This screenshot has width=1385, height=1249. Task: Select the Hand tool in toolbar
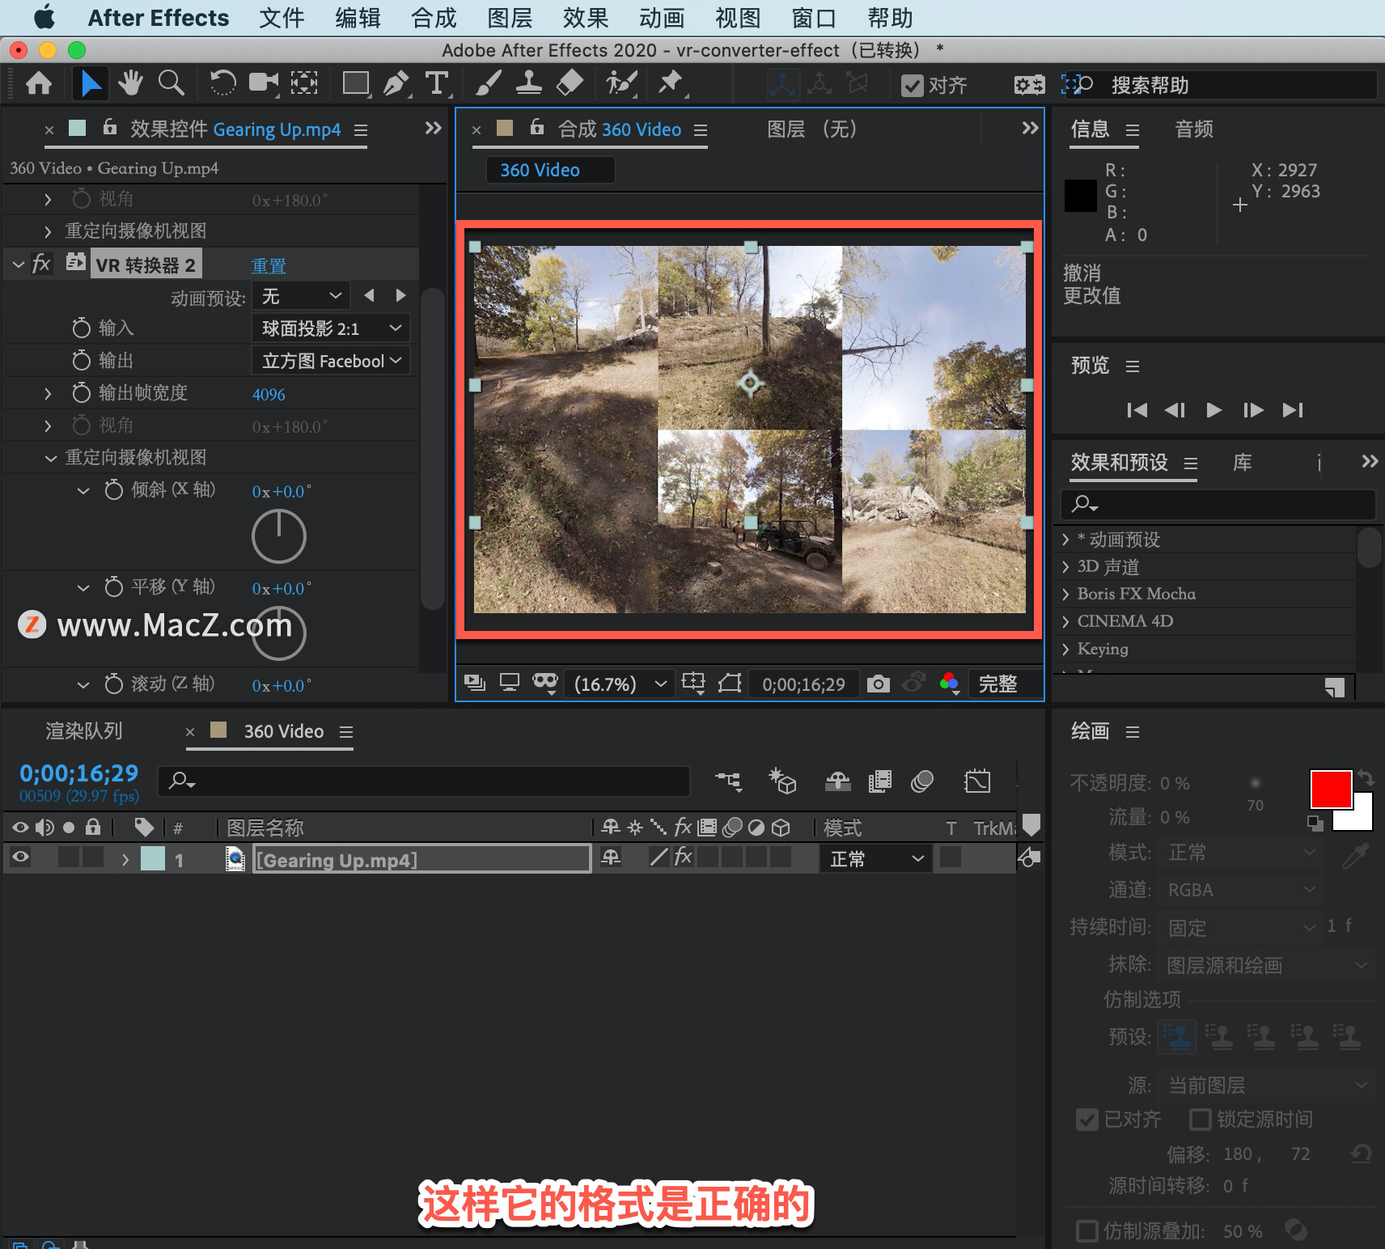(x=130, y=83)
